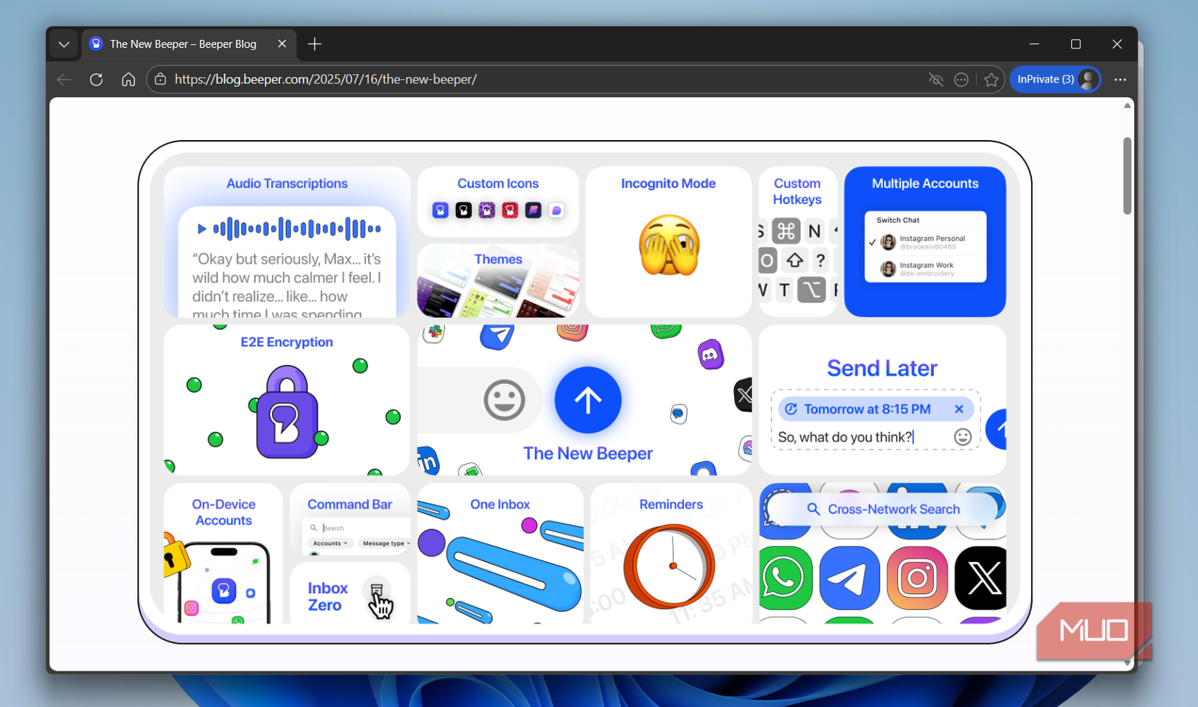The height and width of the screenshot is (707, 1198).
Task: Open tracking prevention crossed-eye icon
Action: [936, 79]
